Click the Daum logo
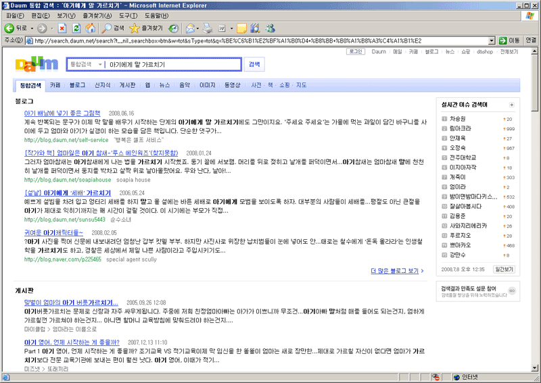Screen dimensions: 541x383 click(x=37, y=63)
